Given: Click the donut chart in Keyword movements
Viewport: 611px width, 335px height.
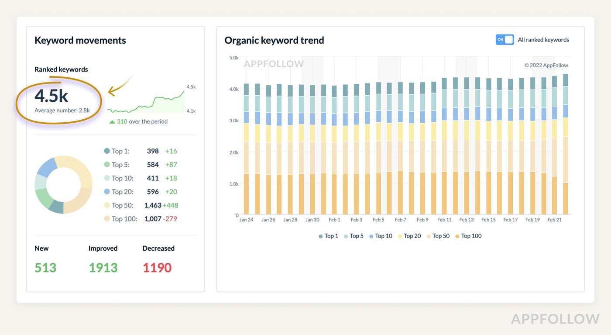Looking at the screenshot, I should [x=63, y=184].
